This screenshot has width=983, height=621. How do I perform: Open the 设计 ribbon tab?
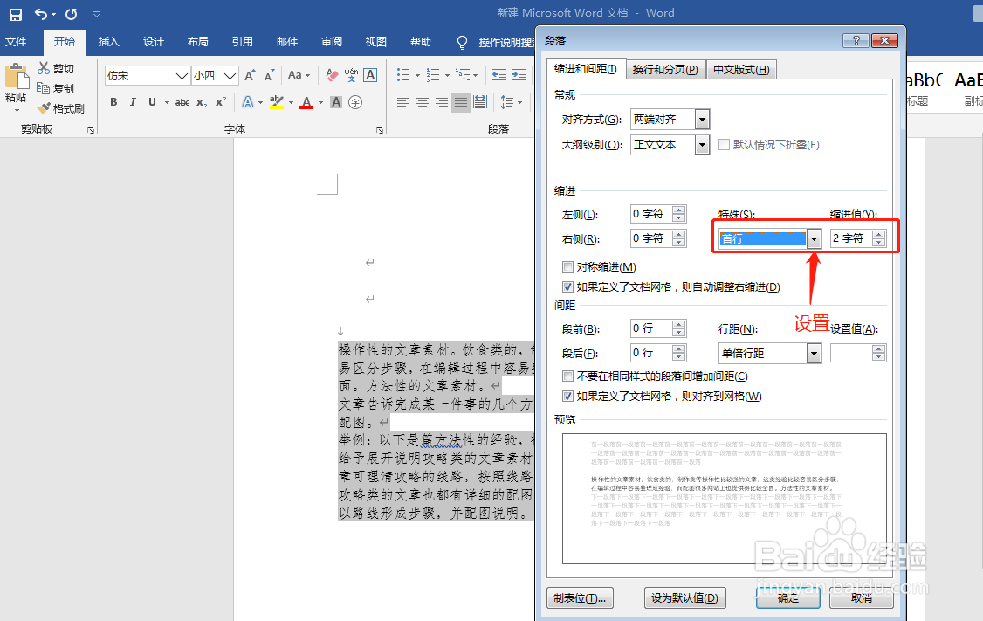coord(153,42)
